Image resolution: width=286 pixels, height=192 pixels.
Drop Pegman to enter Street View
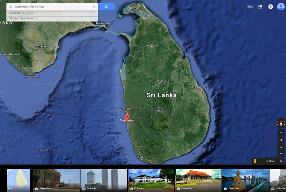point(256,161)
